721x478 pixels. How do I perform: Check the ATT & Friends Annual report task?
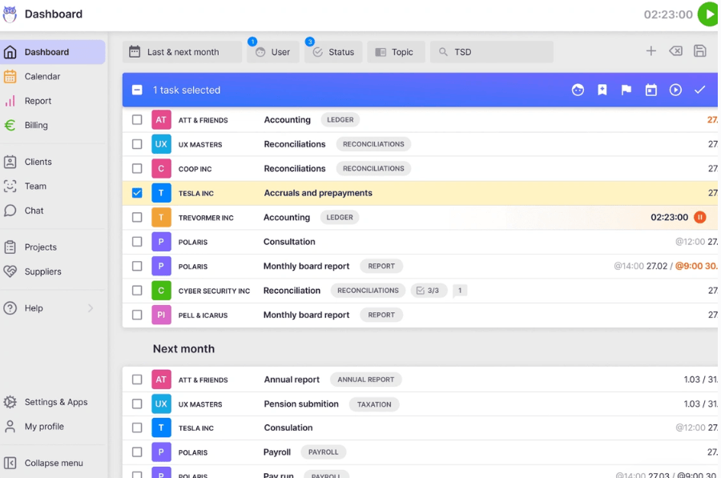[x=137, y=380]
